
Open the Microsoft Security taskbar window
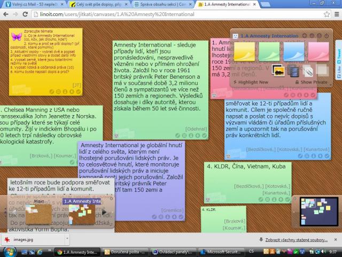221,252
